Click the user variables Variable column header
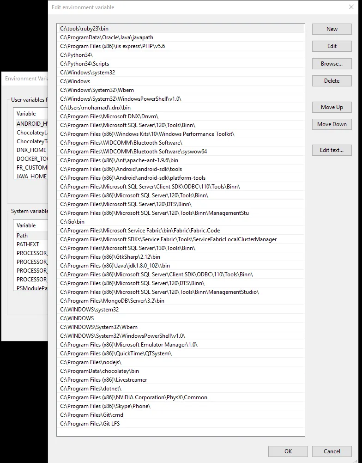This screenshot has width=362, height=463. click(30, 114)
